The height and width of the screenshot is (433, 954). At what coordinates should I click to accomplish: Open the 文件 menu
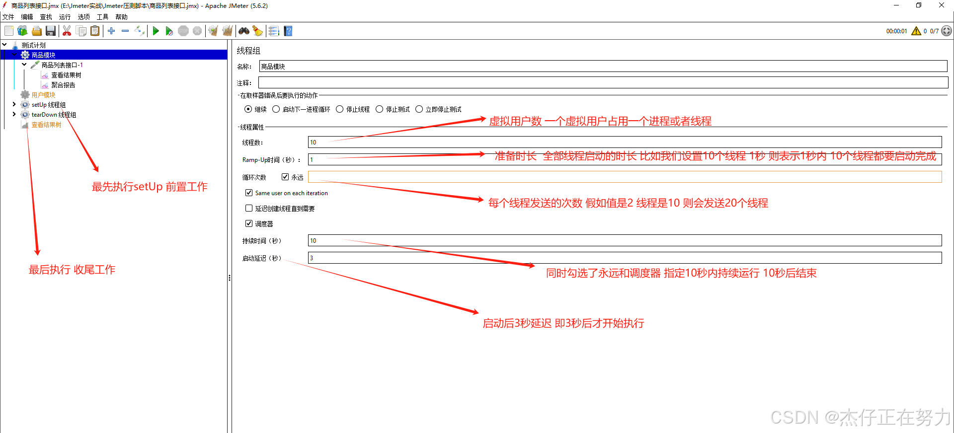click(8, 17)
